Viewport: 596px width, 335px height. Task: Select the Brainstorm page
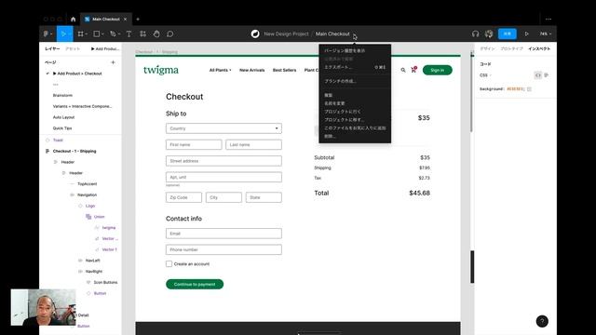62,95
